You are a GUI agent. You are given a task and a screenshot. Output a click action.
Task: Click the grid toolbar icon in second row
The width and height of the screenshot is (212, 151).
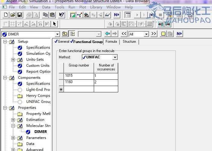[x=13, y=24]
